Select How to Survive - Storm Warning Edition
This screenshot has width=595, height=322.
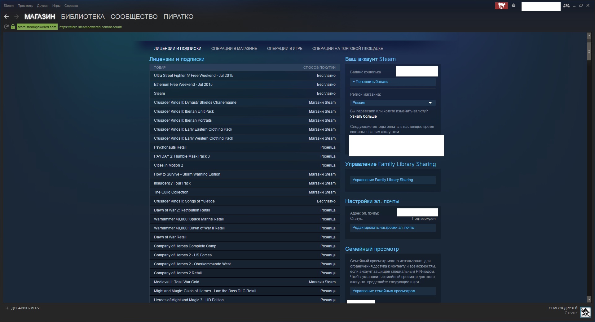(245, 174)
